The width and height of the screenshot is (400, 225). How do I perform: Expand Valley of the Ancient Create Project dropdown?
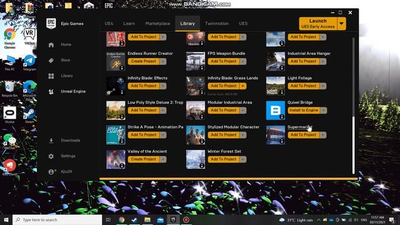[x=162, y=159]
